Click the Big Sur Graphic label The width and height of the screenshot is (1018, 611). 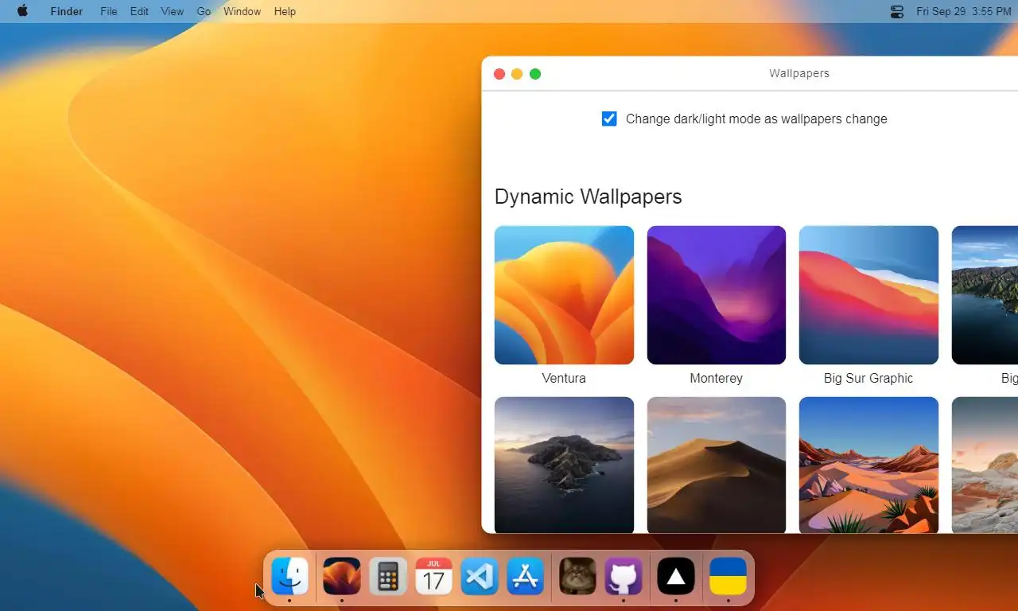[868, 378]
